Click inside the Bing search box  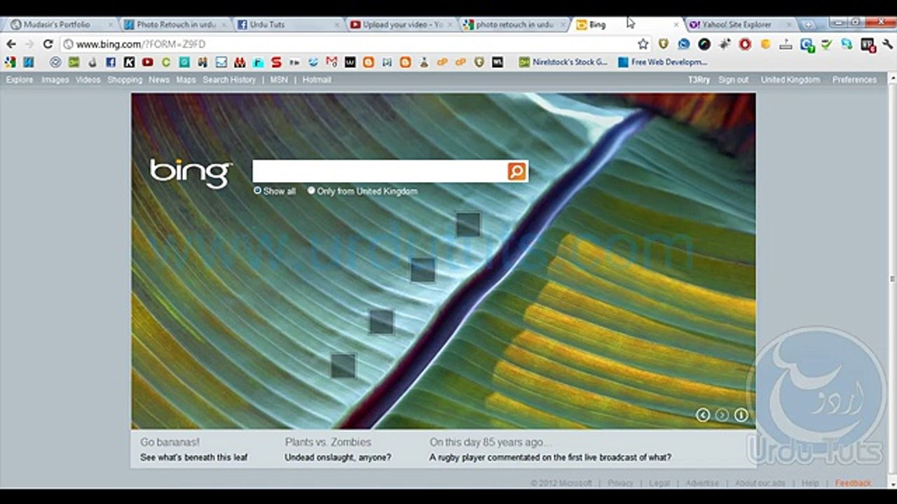point(380,171)
